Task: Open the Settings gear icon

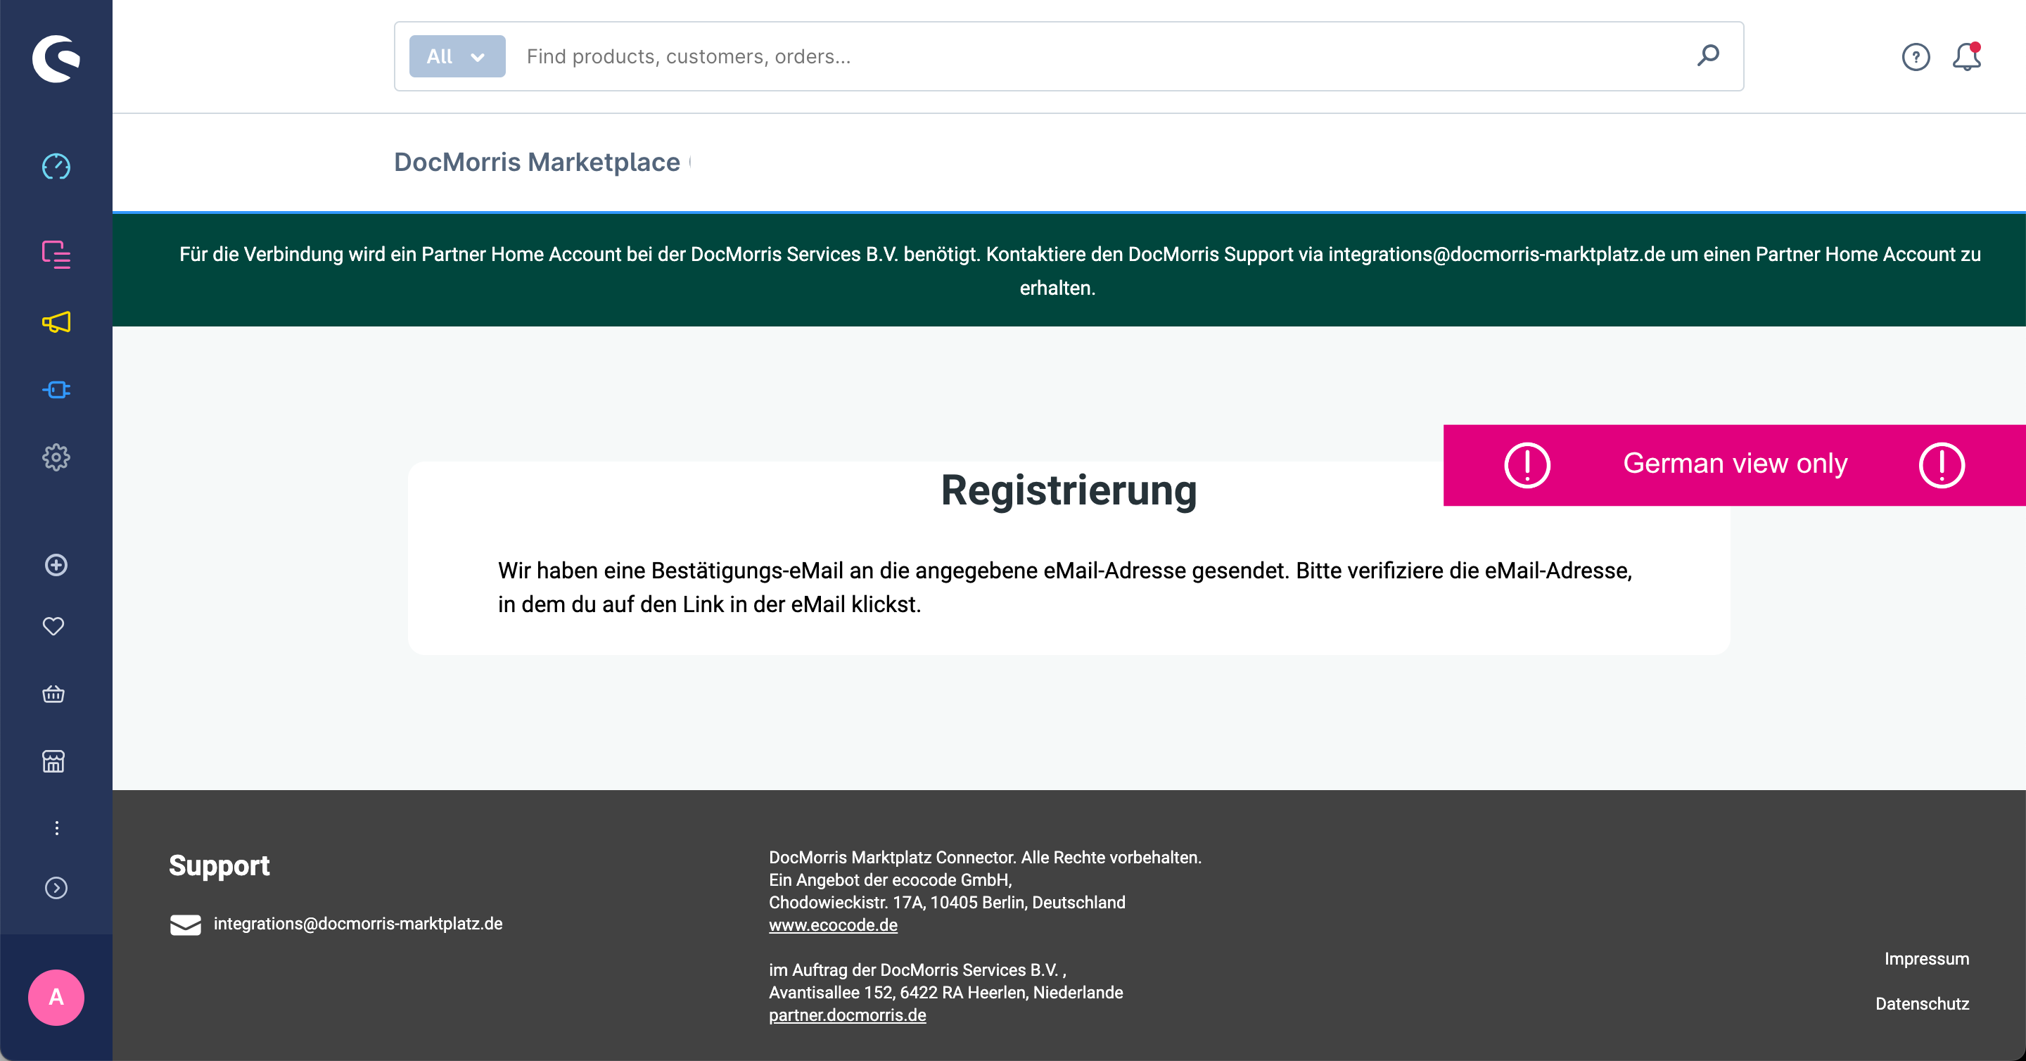Action: pos(56,458)
